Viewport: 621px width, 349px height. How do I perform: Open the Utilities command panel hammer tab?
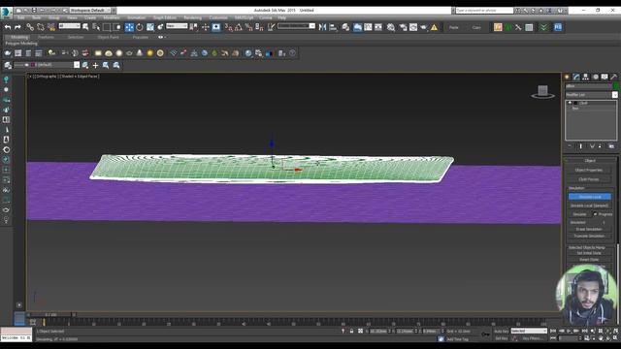point(614,77)
